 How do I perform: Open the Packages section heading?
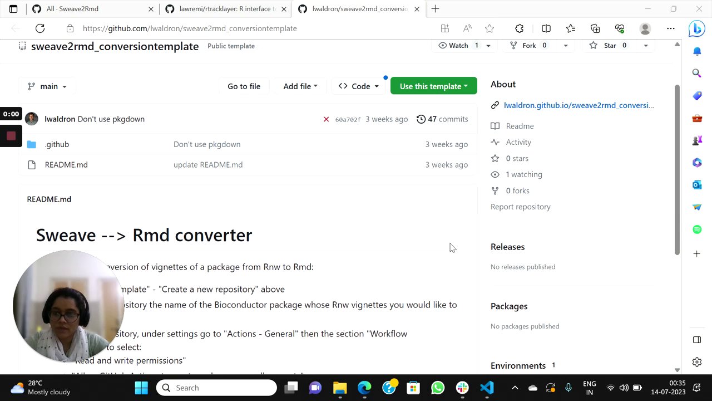click(x=509, y=306)
